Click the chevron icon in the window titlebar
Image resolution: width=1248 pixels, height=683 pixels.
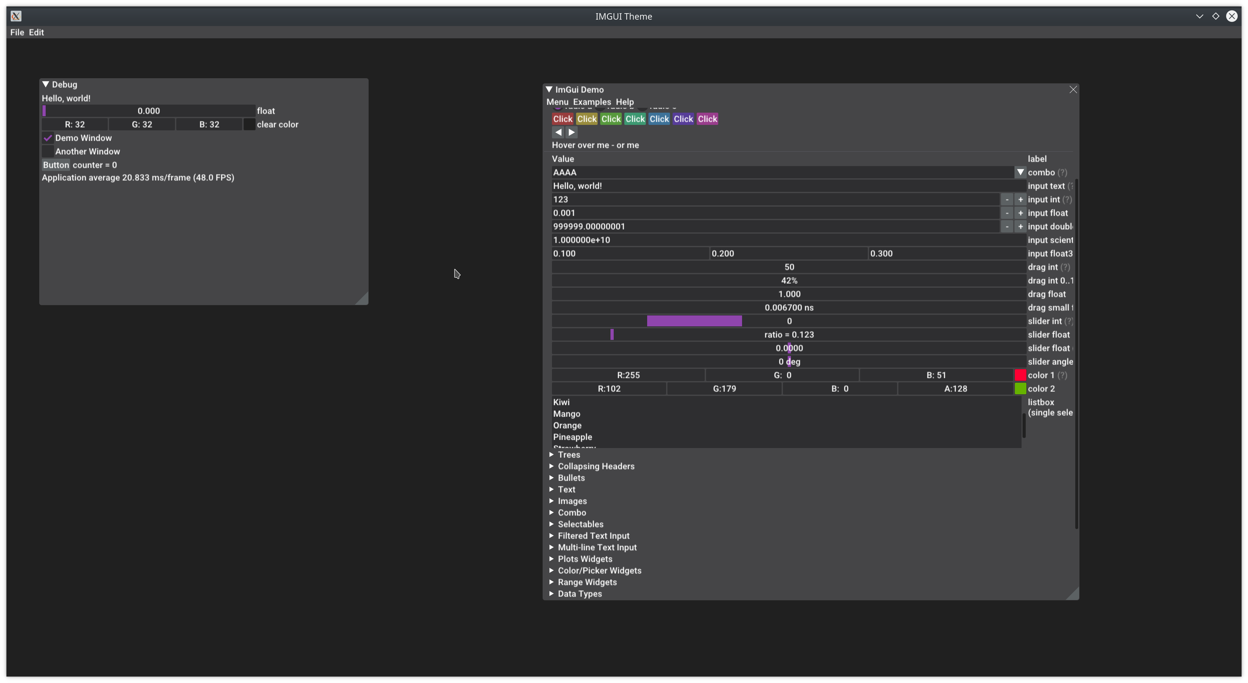1199,16
